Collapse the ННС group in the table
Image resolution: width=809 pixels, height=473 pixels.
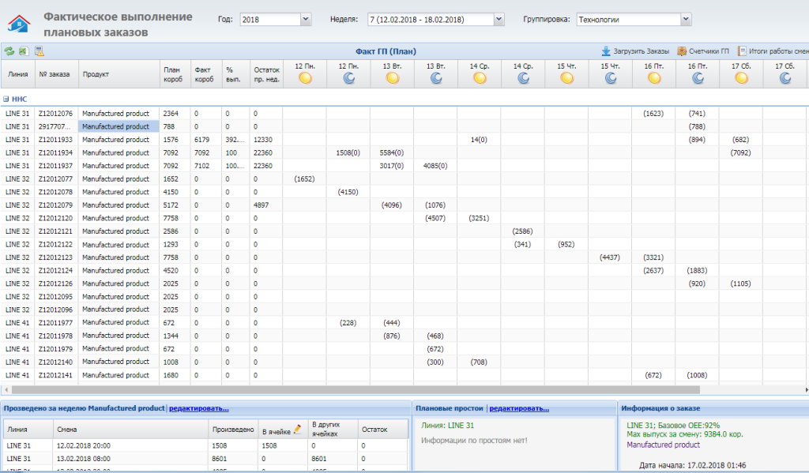click(6, 99)
